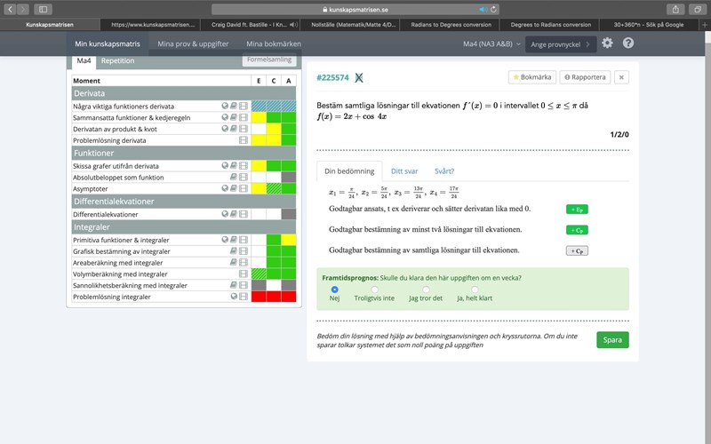Viewport: 711px width, 444px height.
Task: Click the globe icon for Differentialekvationer row
Action: (225, 214)
